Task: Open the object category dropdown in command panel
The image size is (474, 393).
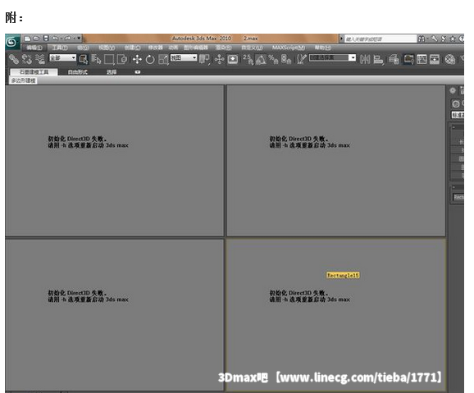Action: 458,115
